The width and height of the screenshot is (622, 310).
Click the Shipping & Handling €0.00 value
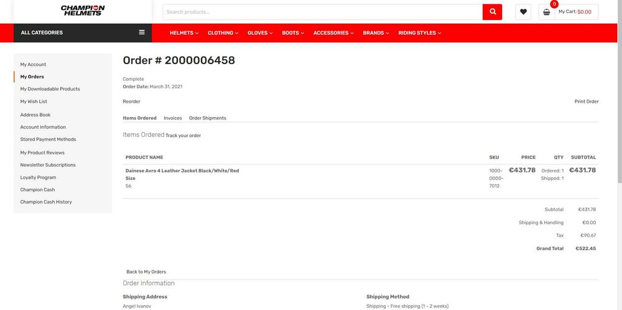(x=588, y=223)
